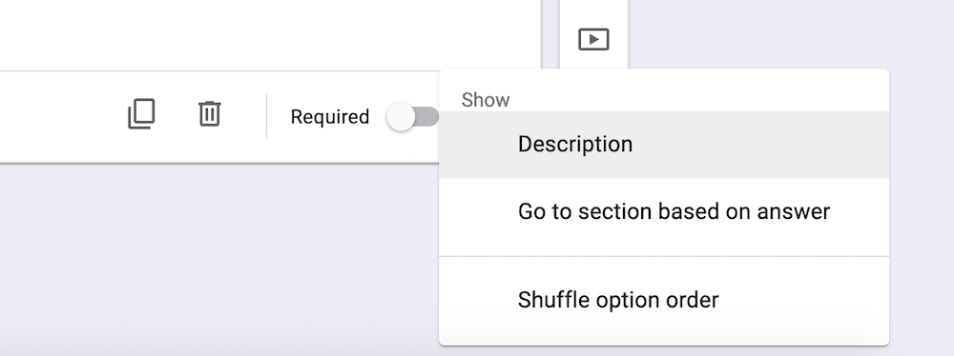Click blank area right of Go to section text
The height and width of the screenshot is (356, 954).
(x=860, y=211)
